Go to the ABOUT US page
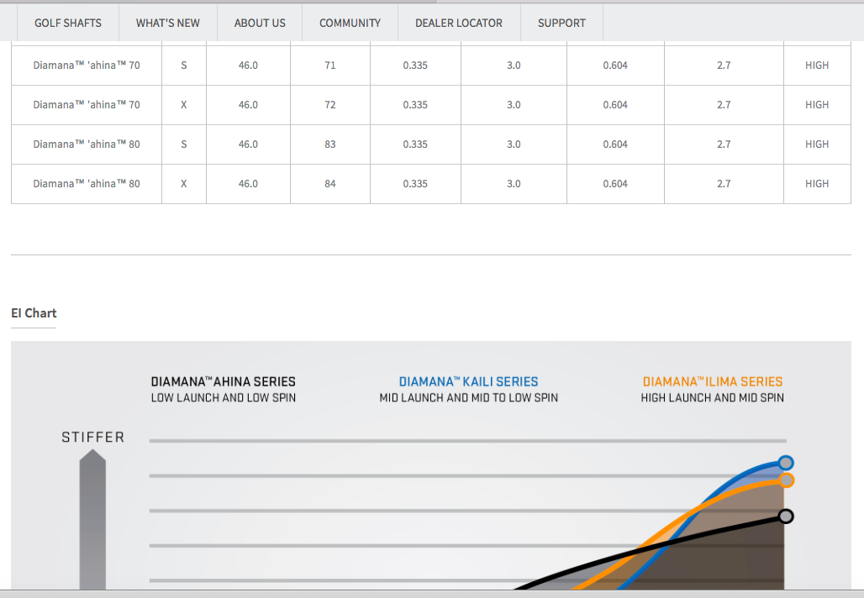This screenshot has width=864, height=598. [260, 23]
